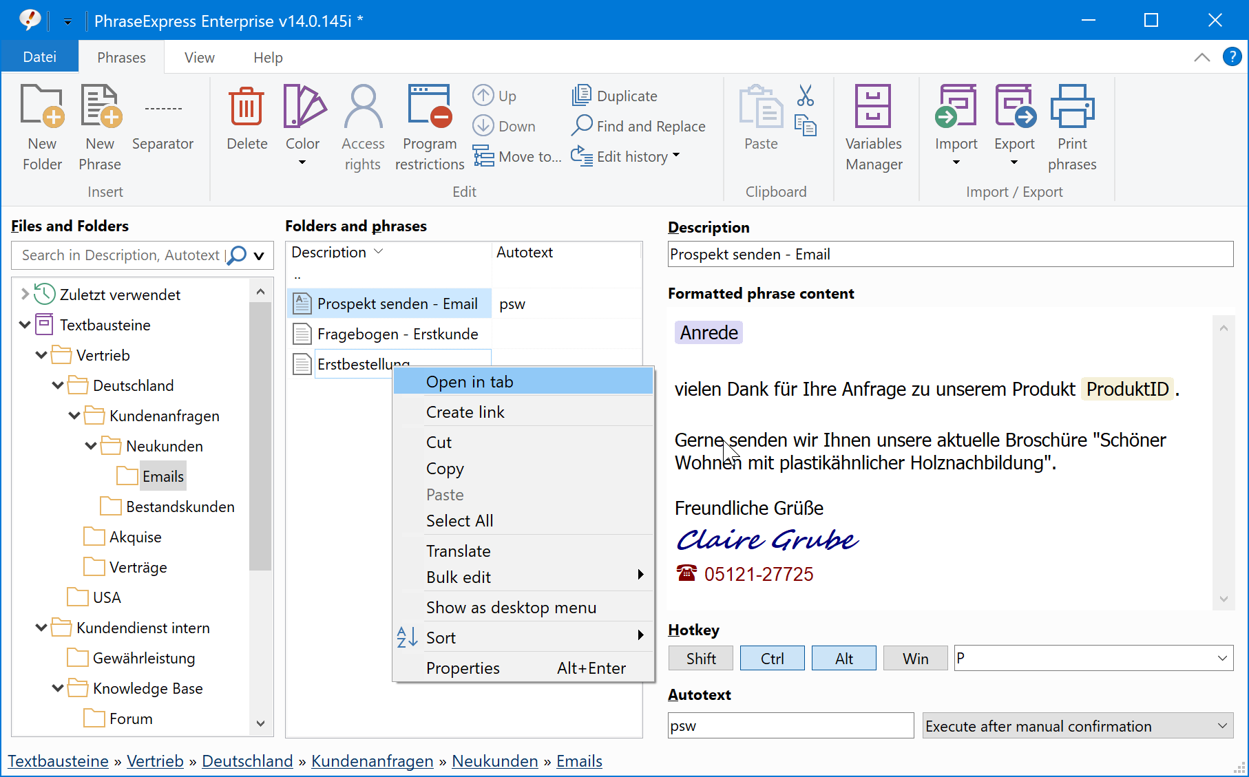1249x777 pixels.
Task: Collapse the Neukunden folder
Action: [91, 445]
